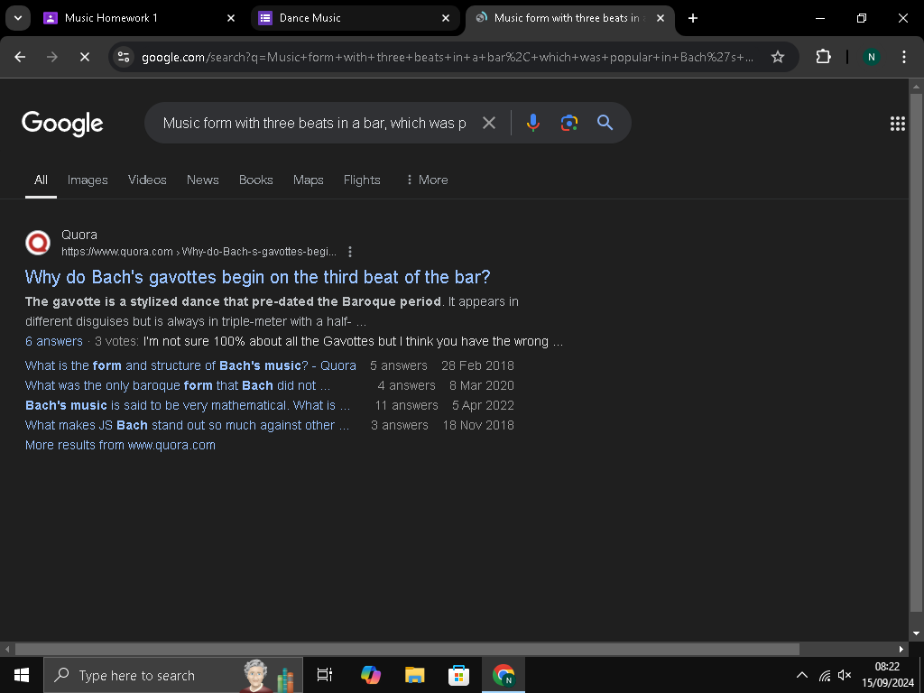View site information icon in address bar

coord(124,57)
